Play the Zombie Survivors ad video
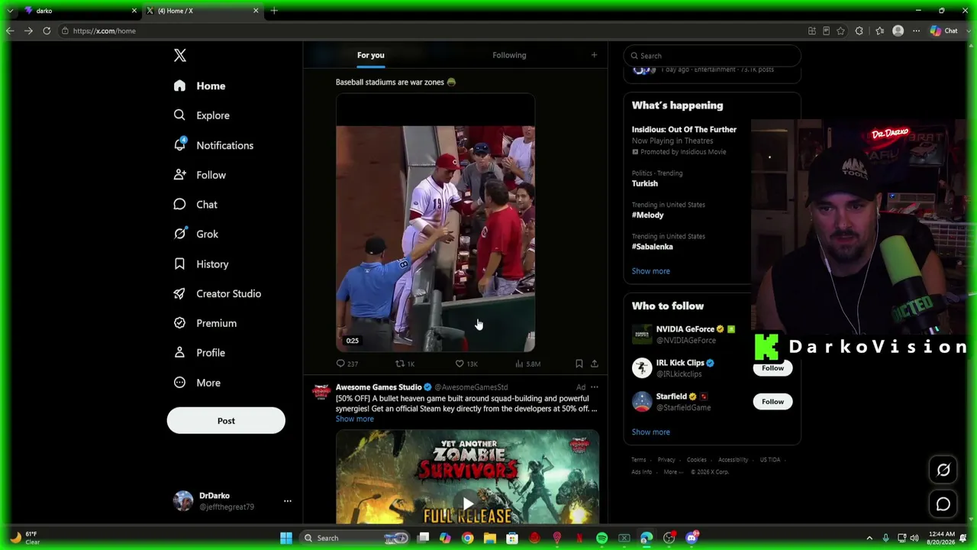977x550 pixels. tap(467, 503)
